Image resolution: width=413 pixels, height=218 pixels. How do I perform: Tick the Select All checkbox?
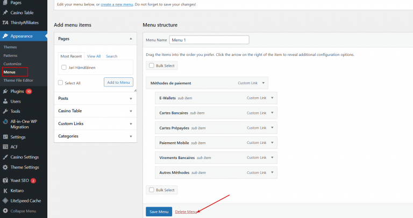click(60, 83)
